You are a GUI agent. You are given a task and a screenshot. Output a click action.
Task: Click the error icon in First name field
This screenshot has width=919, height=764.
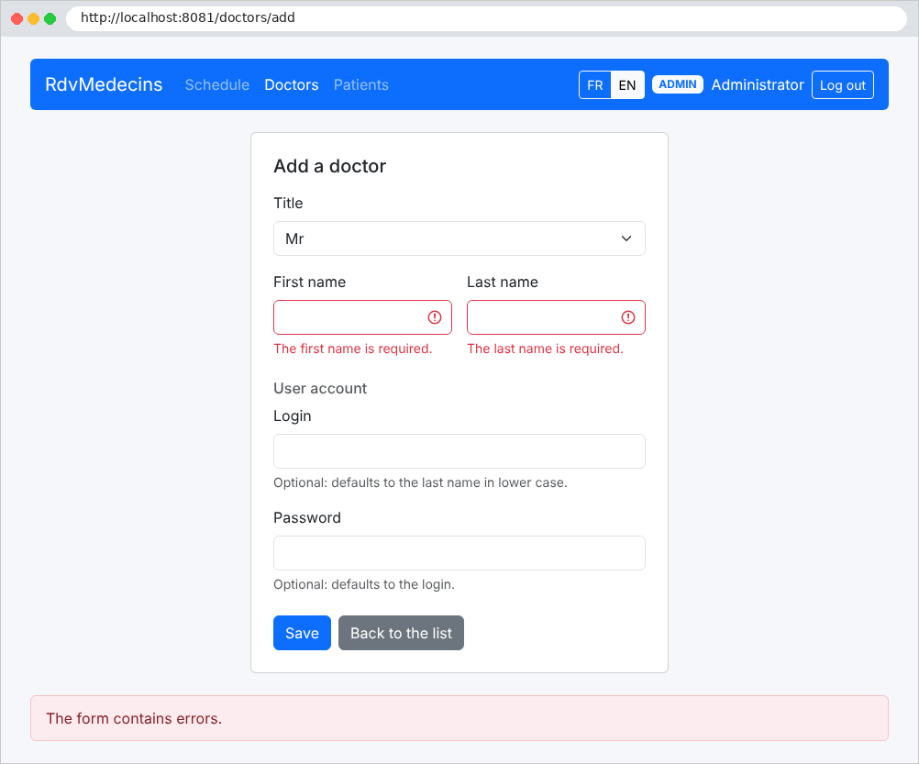tap(435, 317)
